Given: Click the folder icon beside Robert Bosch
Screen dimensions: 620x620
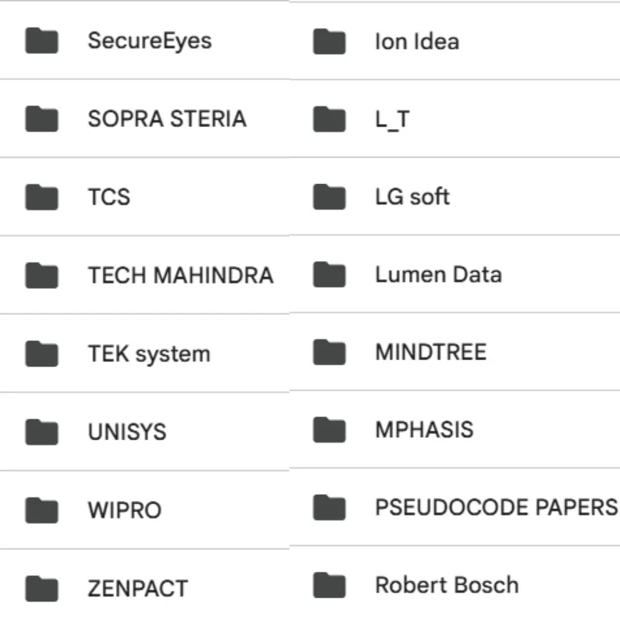Looking at the screenshot, I should click(x=329, y=585).
